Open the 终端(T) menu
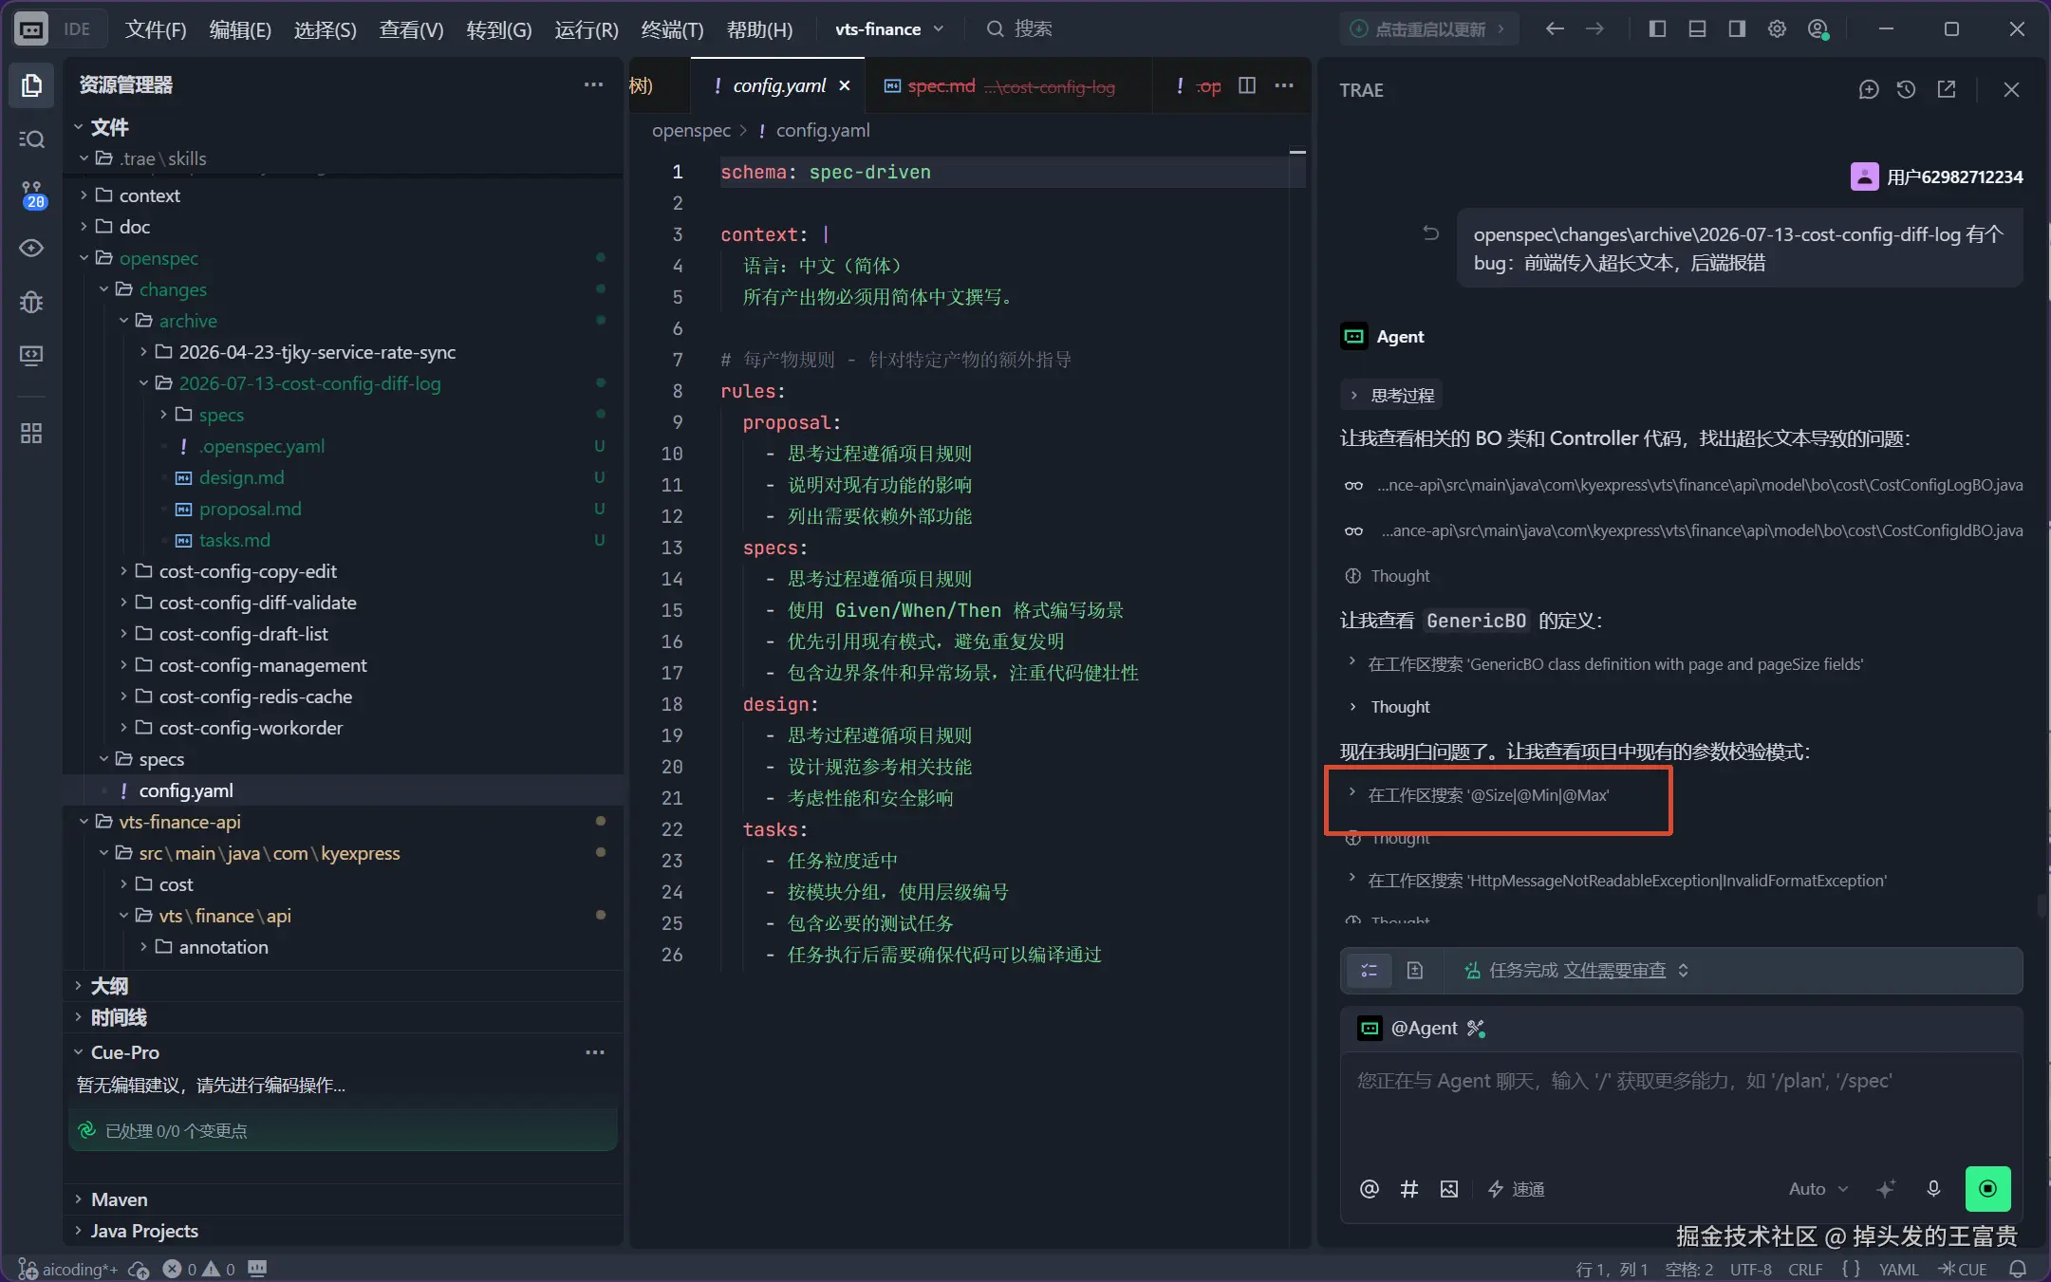 (672, 29)
